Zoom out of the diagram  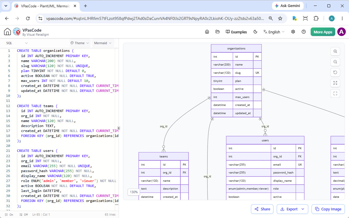(335, 62)
